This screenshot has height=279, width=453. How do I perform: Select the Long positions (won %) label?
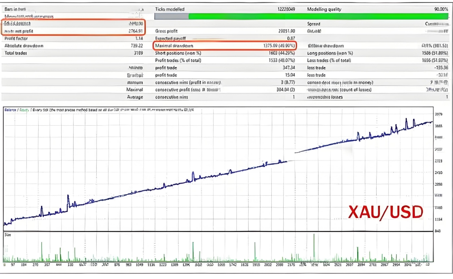pos(330,53)
